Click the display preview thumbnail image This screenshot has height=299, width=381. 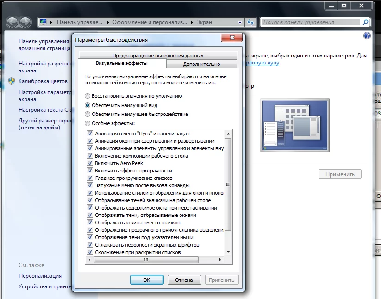tap(295, 125)
